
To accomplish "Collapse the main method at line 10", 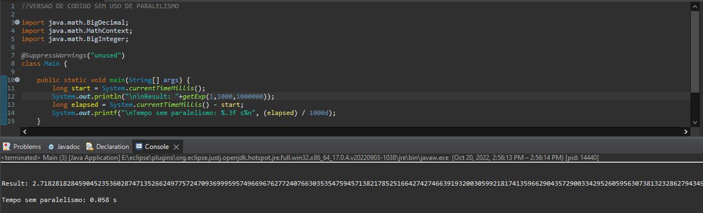I will pos(17,79).
